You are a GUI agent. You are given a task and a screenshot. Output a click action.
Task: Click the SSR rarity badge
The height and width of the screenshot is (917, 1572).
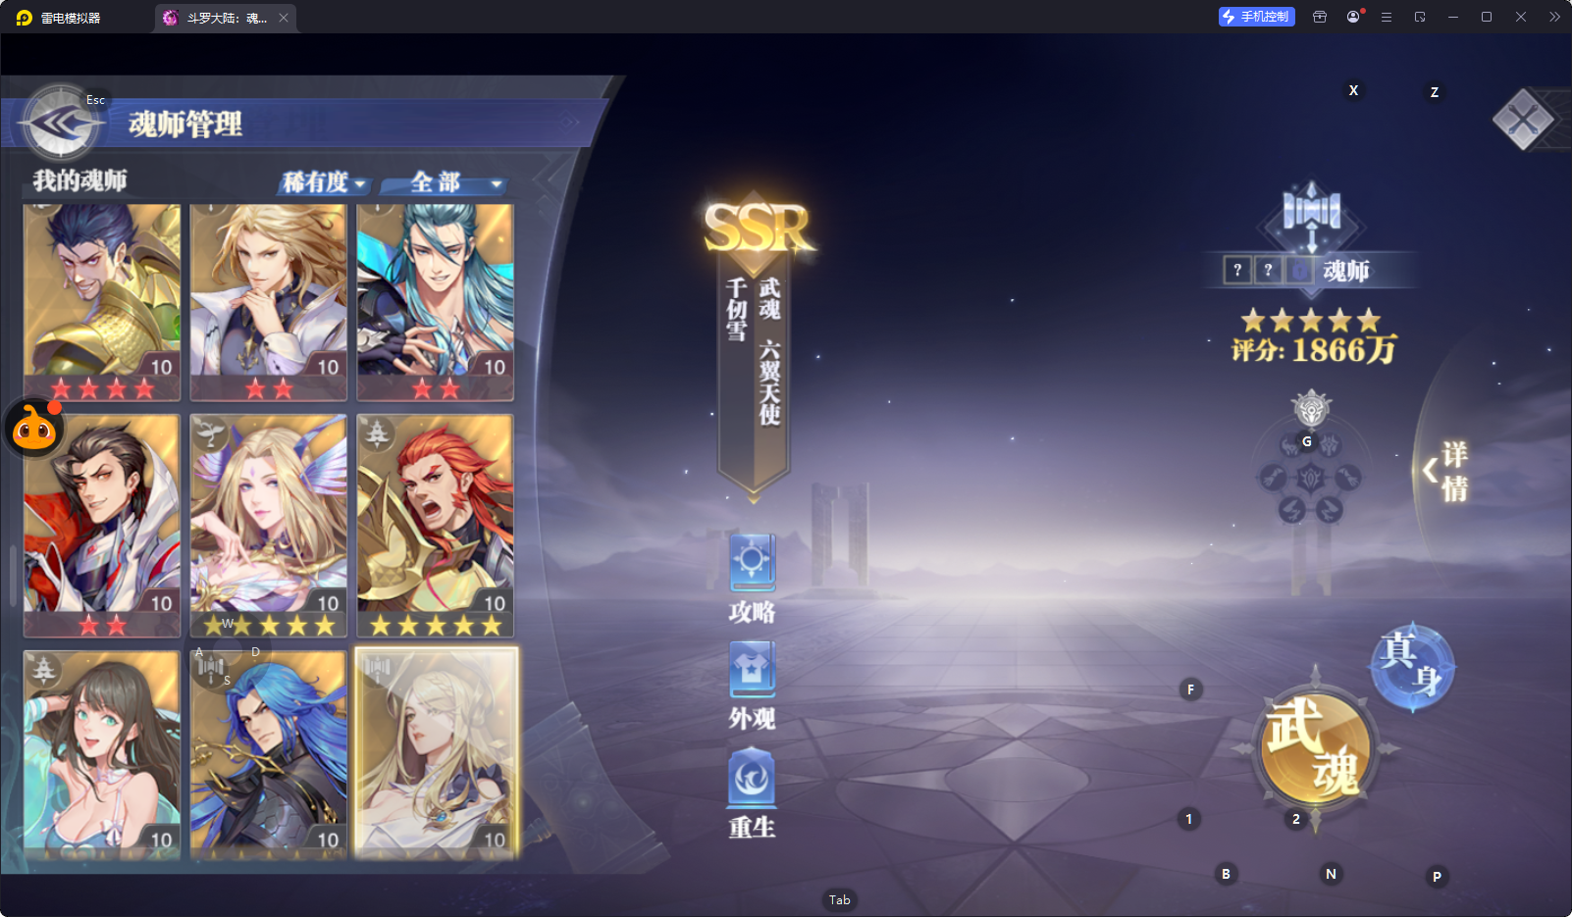coord(757,229)
